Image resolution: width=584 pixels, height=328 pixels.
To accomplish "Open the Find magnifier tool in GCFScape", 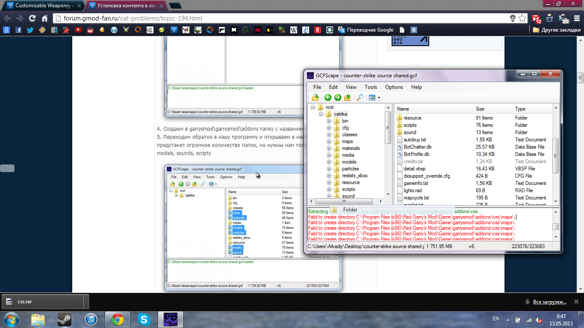I will 360,97.
